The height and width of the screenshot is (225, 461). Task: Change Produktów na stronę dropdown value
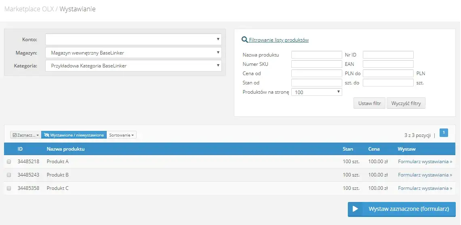[x=317, y=92]
